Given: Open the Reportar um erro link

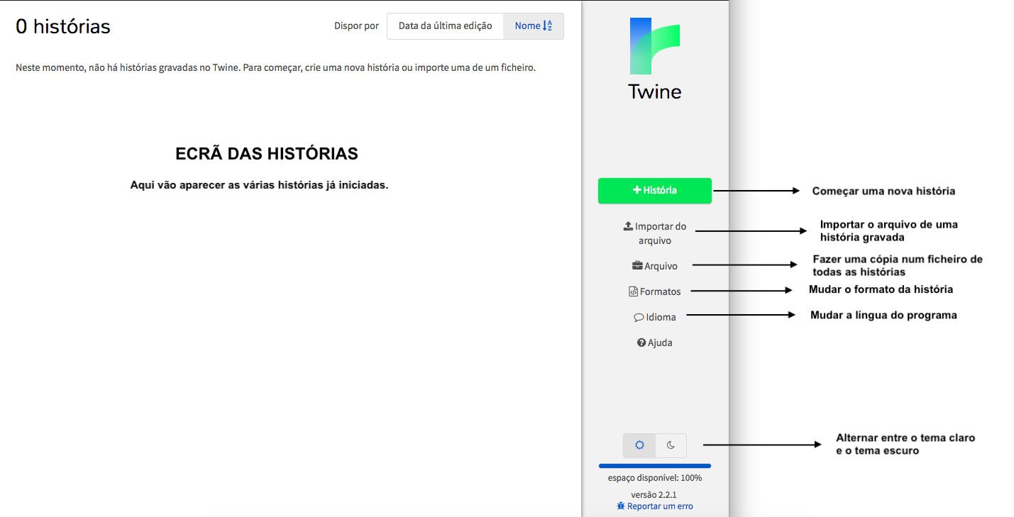Looking at the screenshot, I should point(660,506).
